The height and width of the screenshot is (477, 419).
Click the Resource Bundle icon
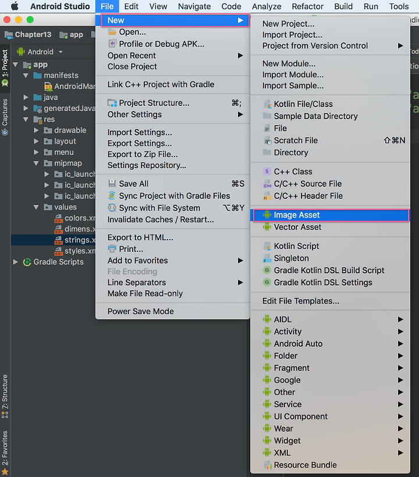268,465
